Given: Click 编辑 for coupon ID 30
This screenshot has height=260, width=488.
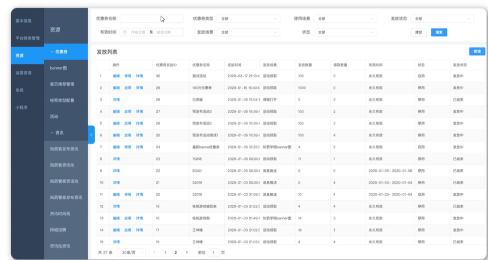Looking at the screenshot, I should pyautogui.click(x=116, y=76).
